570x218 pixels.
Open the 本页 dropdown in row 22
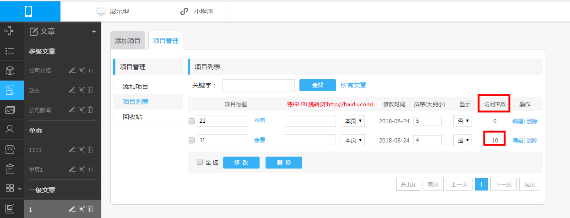pyautogui.click(x=353, y=121)
